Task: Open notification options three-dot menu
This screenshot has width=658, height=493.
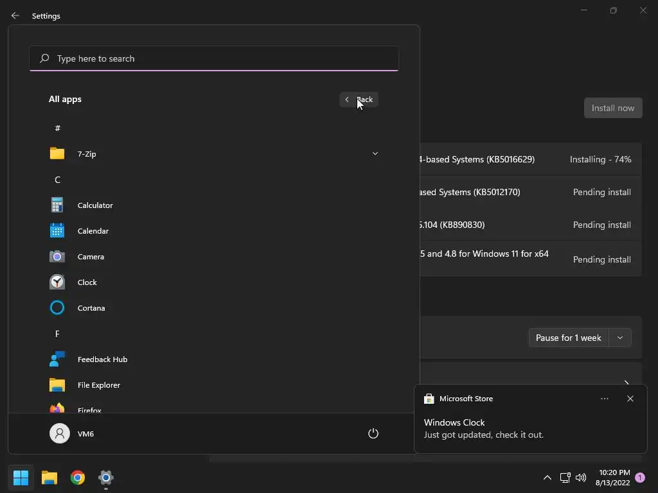Action: tap(604, 399)
